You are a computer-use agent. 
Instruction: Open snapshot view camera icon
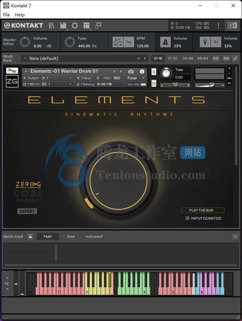tap(131, 72)
